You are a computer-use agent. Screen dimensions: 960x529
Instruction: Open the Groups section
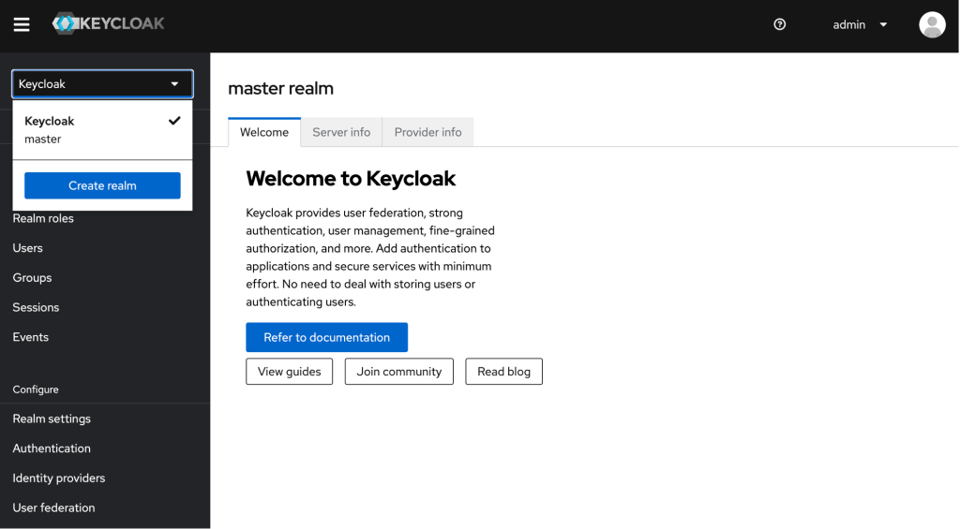[32, 278]
